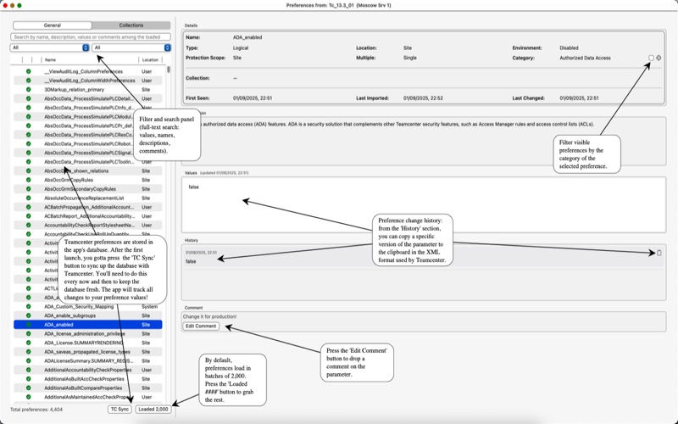
Task: Click the Edit Comment button
Action: point(201,326)
